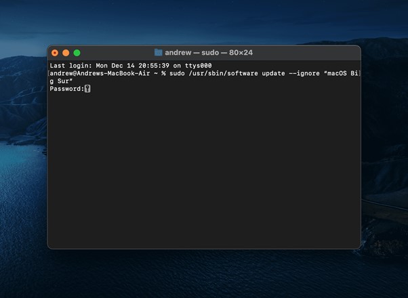
Task: Click the folder proxy icon in title bar
Action: (x=159, y=52)
